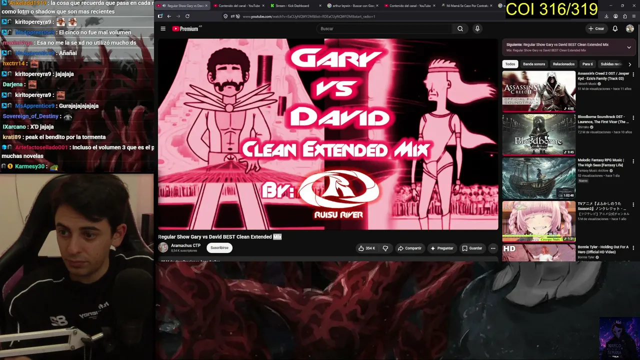
Task: Click Karmesy30 username in chat
Action: pyautogui.click(x=30, y=166)
